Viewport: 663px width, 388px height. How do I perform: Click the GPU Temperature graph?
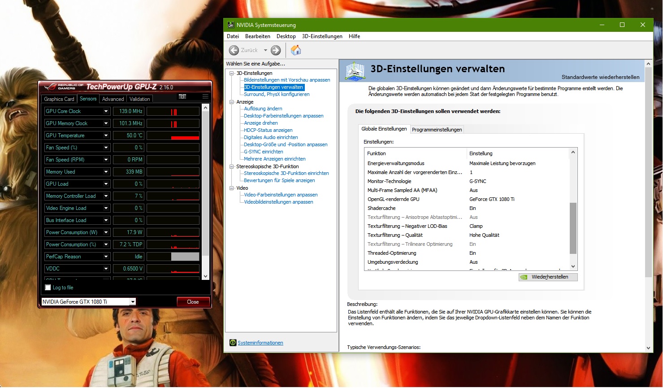coord(173,135)
